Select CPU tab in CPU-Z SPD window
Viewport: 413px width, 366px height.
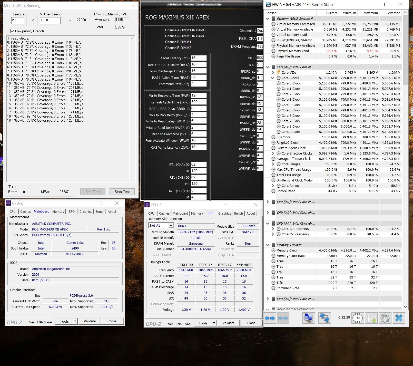151,213
